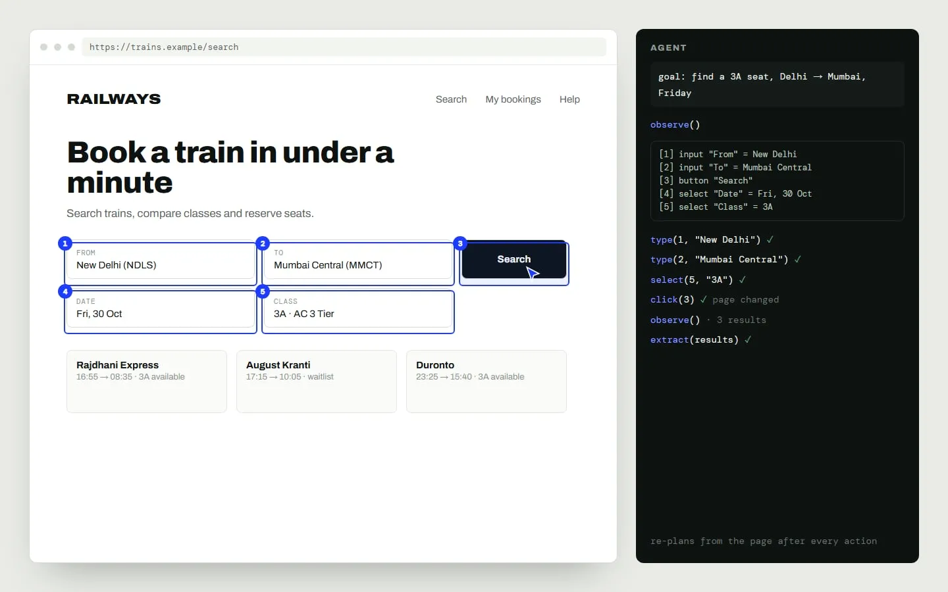
Task: Focus the To field with Mumbai Central (MMCT)
Action: (358, 260)
